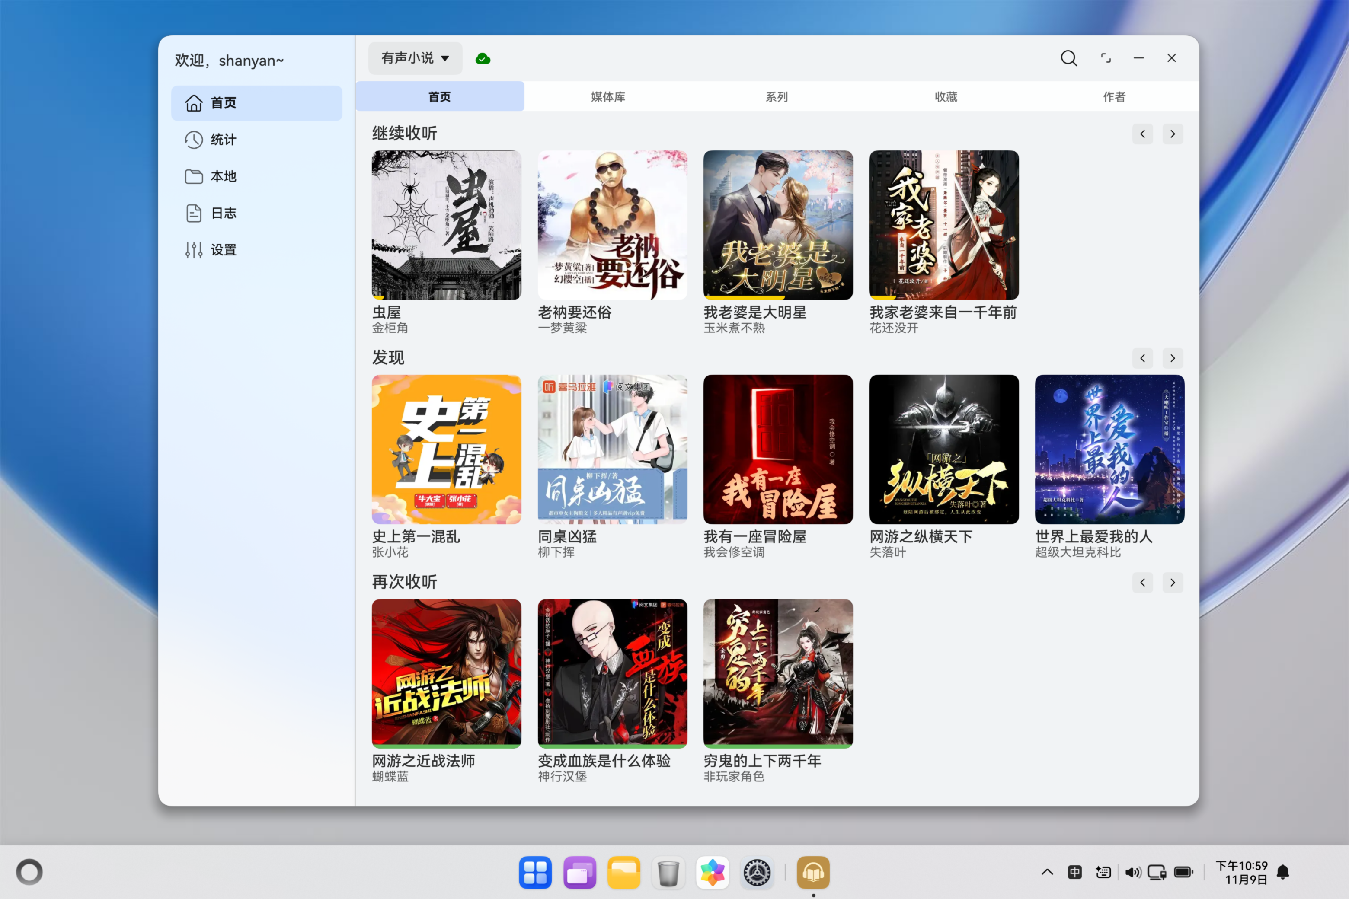Open the 我有一座冒险屋 book cover

coord(778,449)
